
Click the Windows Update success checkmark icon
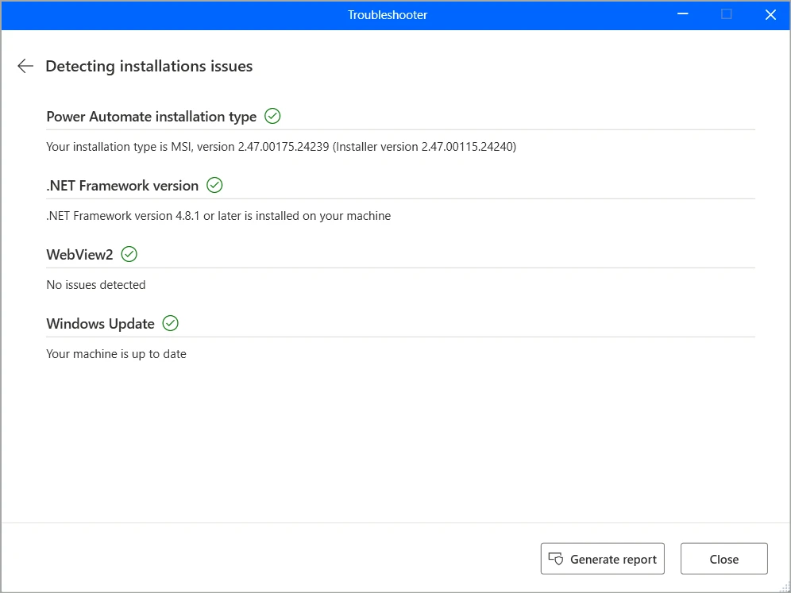(171, 323)
